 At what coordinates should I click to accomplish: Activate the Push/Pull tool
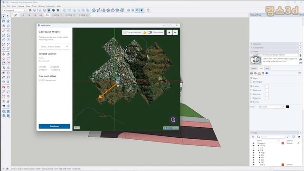8,54
